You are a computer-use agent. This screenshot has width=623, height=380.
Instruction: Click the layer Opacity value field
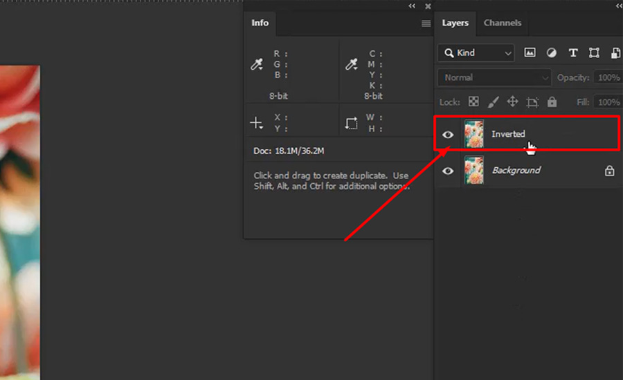[x=608, y=77]
